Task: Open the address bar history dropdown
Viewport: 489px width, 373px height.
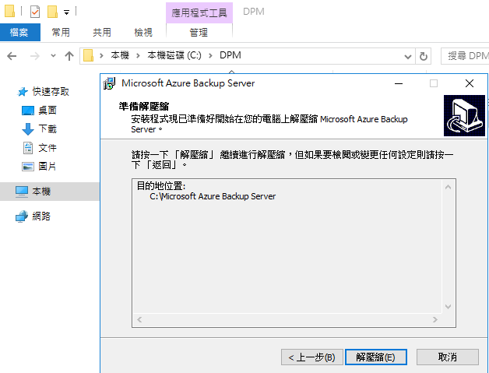Action: (407, 56)
